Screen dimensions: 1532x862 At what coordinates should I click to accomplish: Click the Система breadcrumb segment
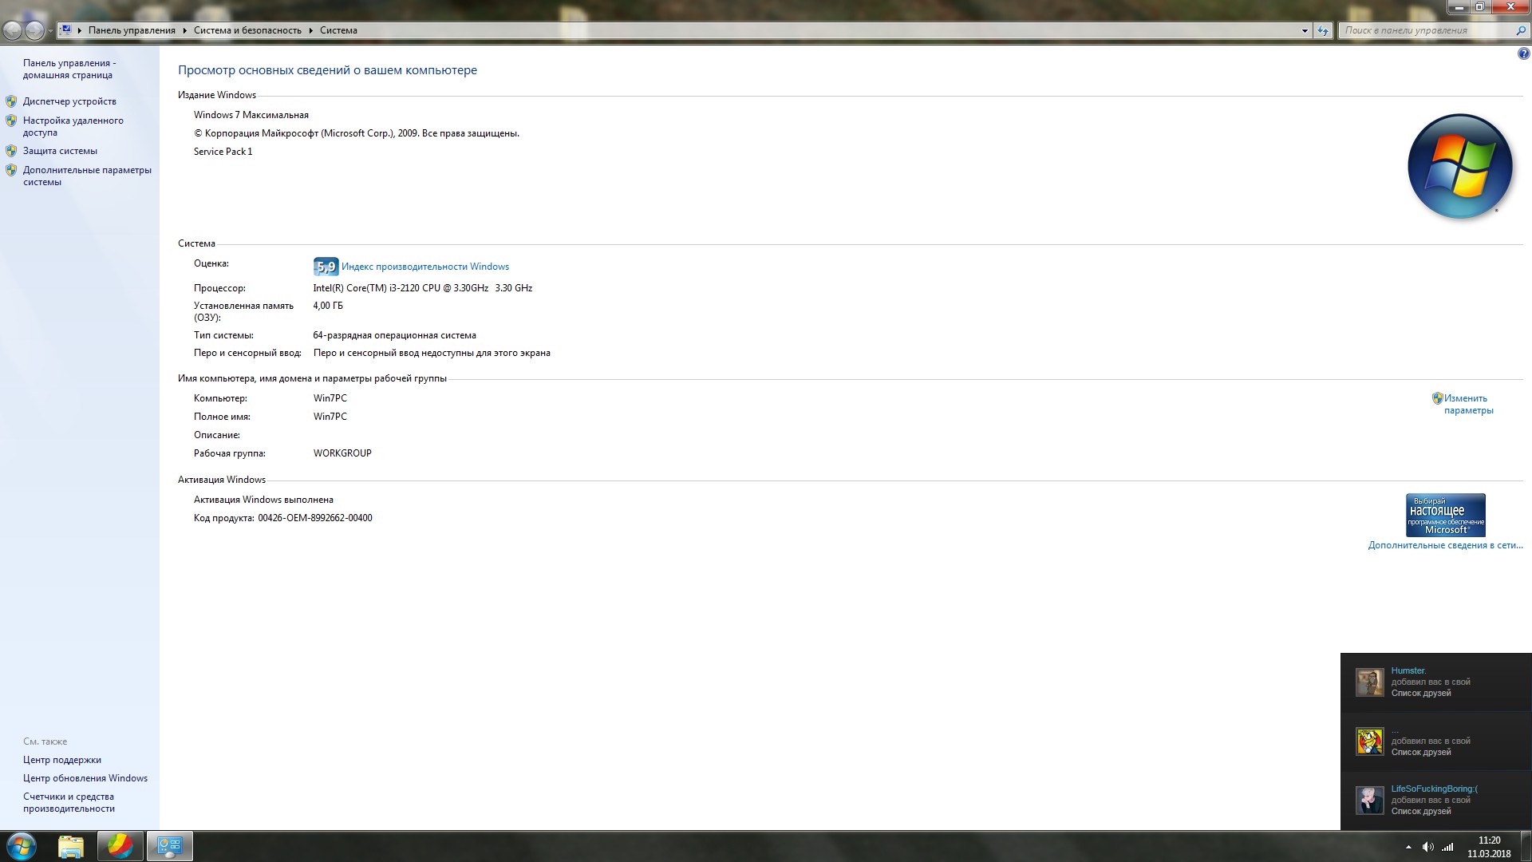point(338,30)
